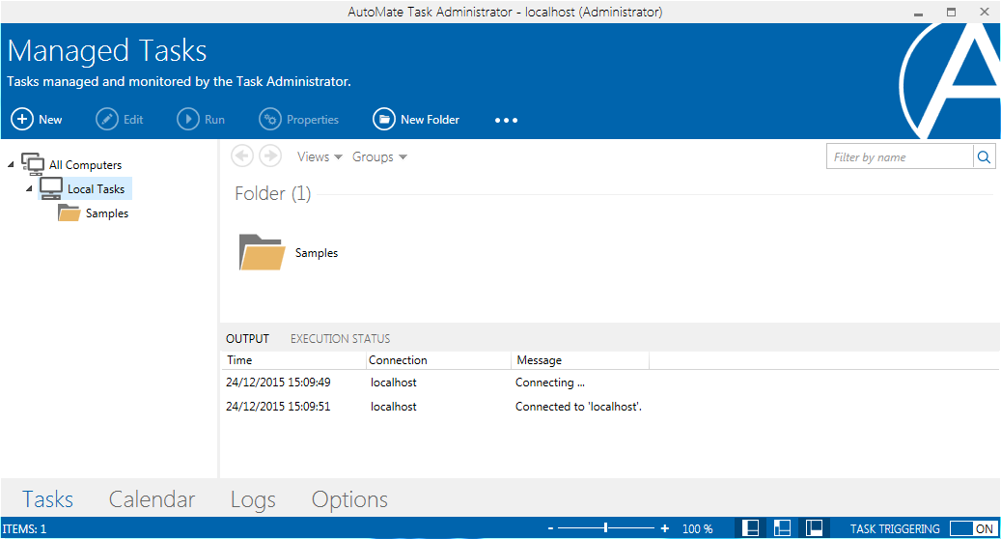
Task: Click the 100 % zoom value
Action: click(697, 528)
